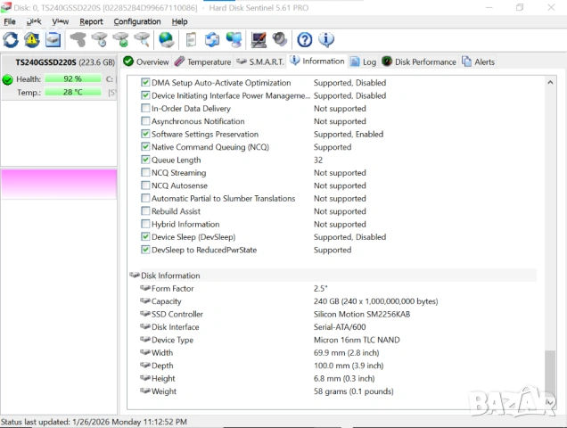The height and width of the screenshot is (428, 567).
Task: Select the TS240GSSD220S disk entry
Action: pos(59,62)
